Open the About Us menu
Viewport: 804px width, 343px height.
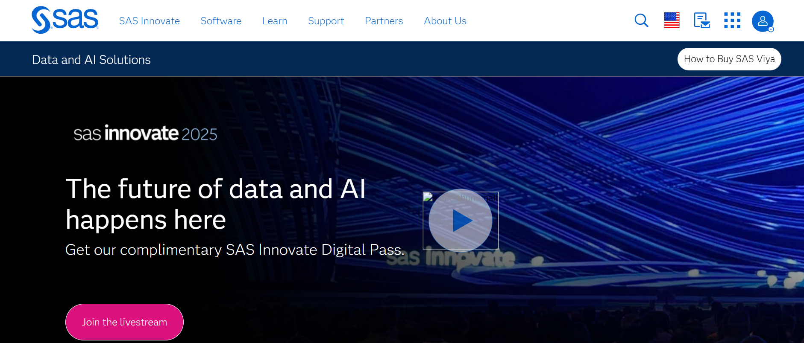445,21
